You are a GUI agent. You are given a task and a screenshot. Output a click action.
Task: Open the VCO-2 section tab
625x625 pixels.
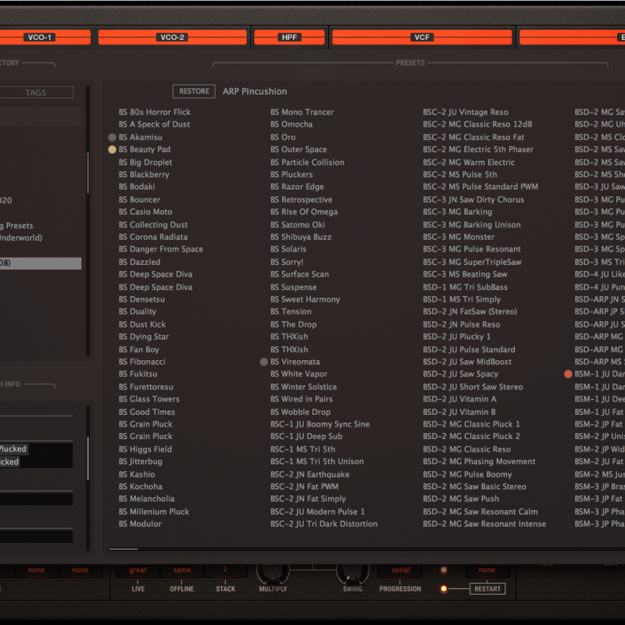[x=171, y=37]
